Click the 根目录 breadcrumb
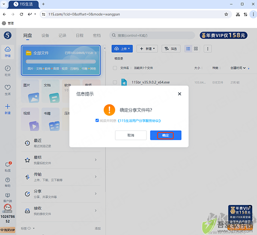 (x=119, y=59)
